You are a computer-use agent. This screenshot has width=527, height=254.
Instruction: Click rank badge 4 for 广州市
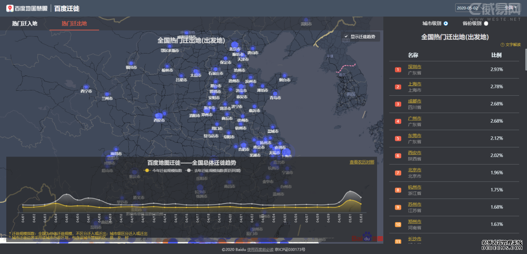point(398,121)
